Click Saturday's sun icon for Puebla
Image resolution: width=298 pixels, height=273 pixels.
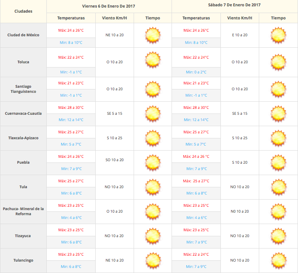[x=278, y=162]
